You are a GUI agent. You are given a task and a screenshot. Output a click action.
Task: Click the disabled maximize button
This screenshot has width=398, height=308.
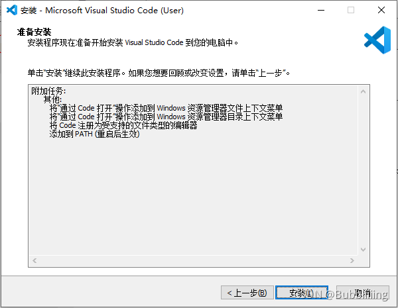[x=351, y=10]
